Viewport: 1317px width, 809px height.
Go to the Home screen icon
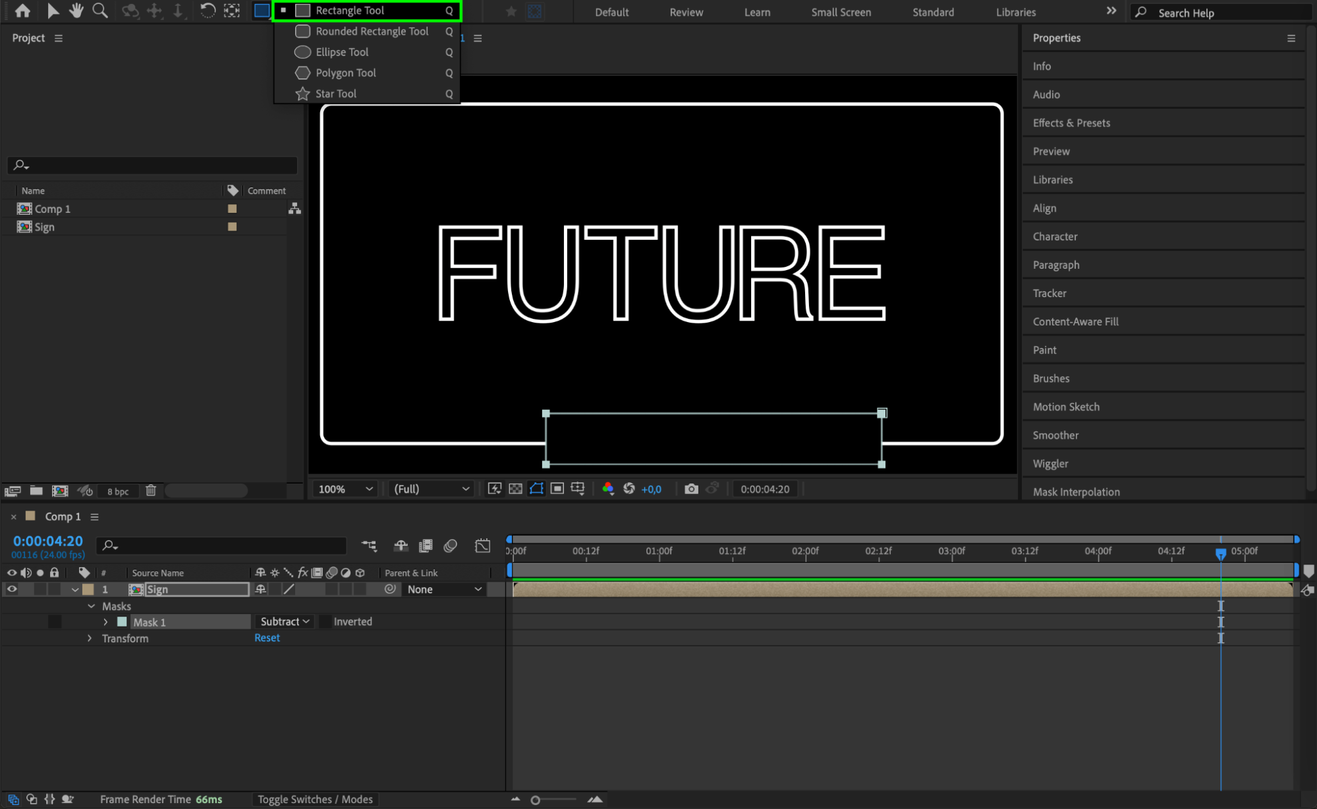22,11
